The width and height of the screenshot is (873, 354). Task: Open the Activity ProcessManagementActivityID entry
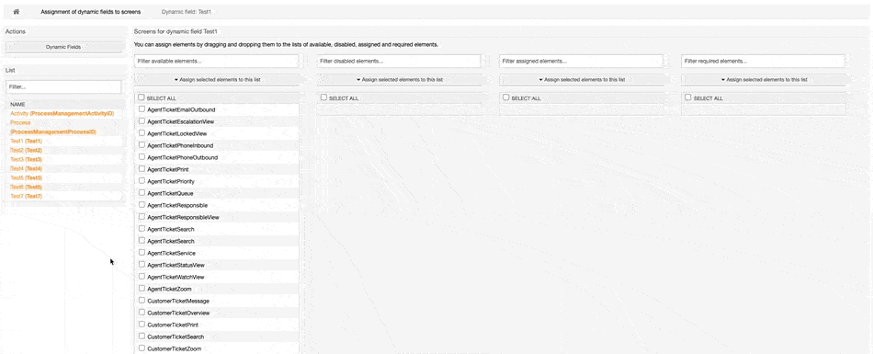pyautogui.click(x=62, y=113)
